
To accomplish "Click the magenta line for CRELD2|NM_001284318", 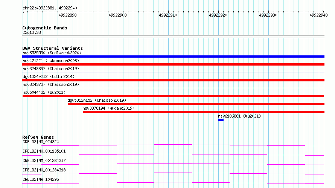I will tap(173, 173).
